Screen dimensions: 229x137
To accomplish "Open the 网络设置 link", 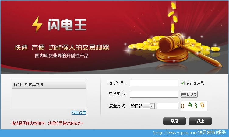I will (79, 113).
